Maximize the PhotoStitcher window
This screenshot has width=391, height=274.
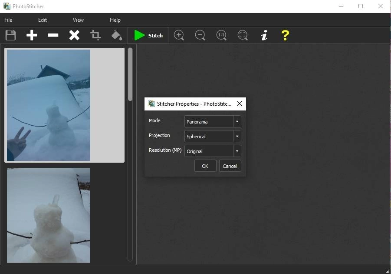coord(361,6)
